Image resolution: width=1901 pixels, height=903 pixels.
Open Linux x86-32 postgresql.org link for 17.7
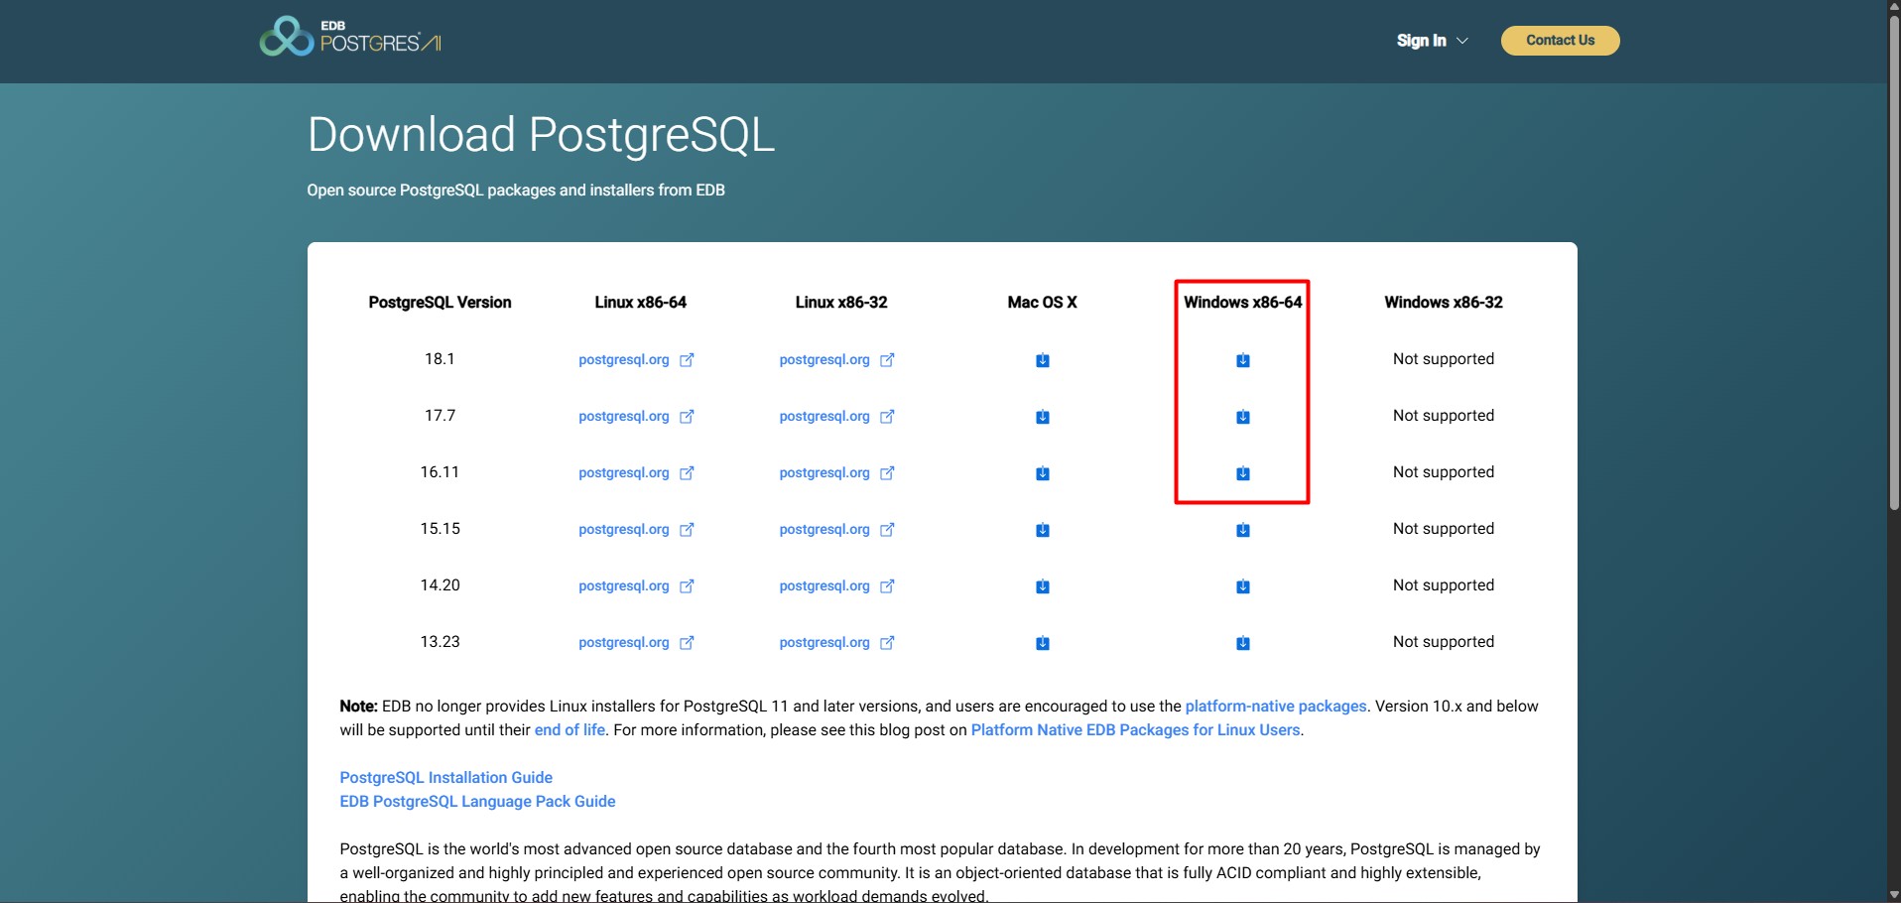(x=836, y=416)
